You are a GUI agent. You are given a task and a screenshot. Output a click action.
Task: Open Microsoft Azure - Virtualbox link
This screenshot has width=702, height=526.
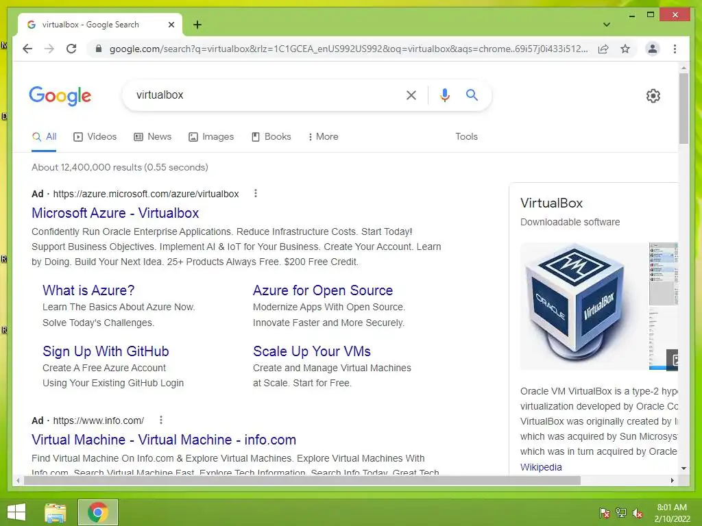coord(115,213)
